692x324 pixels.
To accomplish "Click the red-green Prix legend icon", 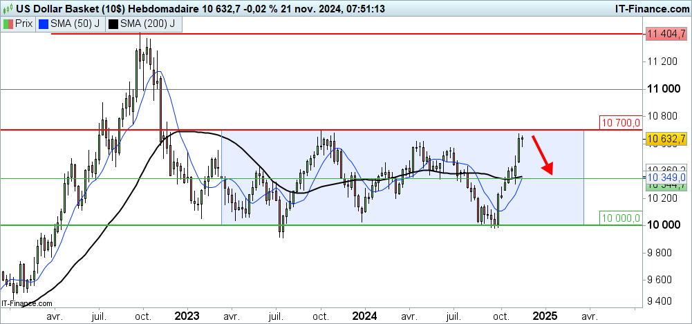I will [9, 23].
